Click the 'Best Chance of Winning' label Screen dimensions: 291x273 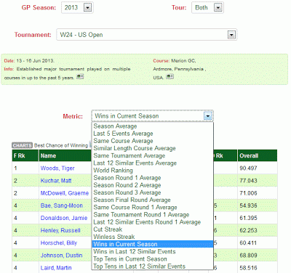pyautogui.click(x=61, y=145)
